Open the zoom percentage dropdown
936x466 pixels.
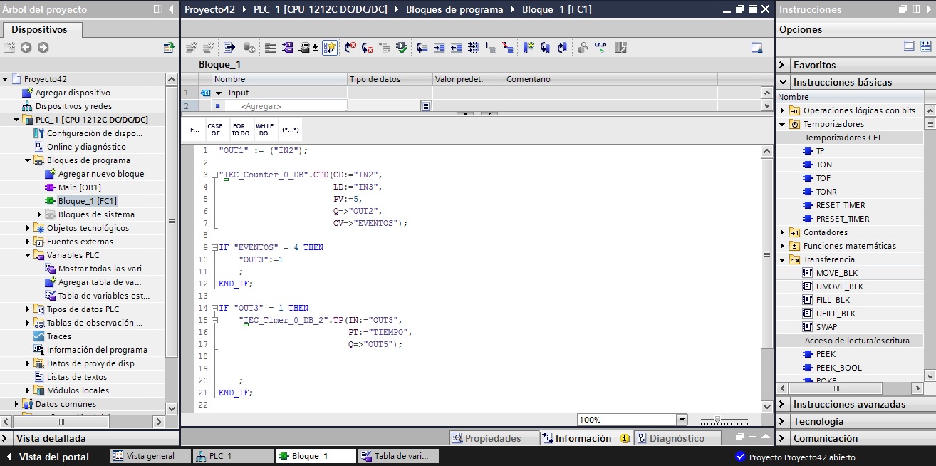[682, 420]
